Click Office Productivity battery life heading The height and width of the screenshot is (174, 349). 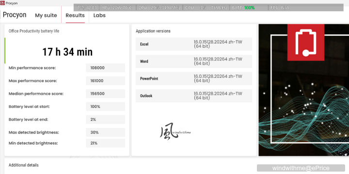(x=34, y=31)
